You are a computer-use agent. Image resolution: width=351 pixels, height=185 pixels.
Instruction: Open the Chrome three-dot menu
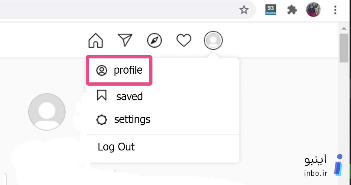click(x=335, y=10)
